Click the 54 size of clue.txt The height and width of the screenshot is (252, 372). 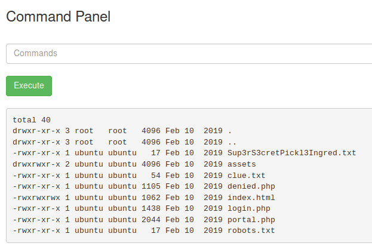[156, 176]
